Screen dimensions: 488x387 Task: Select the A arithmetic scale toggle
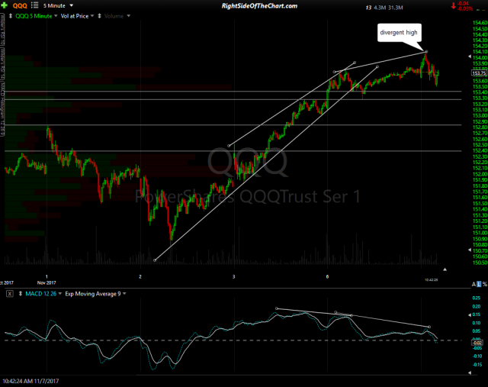(x=474, y=284)
